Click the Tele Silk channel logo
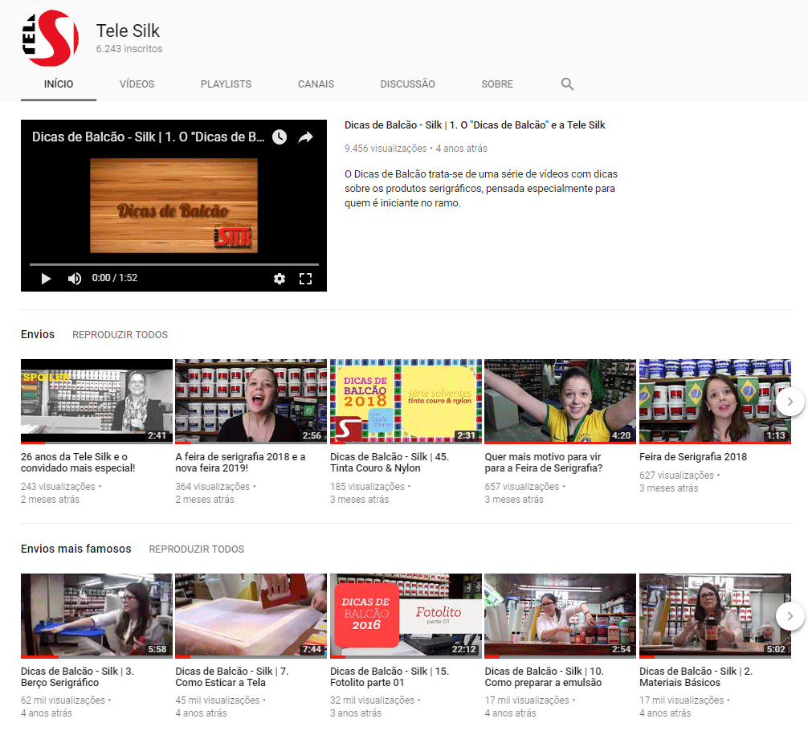 click(x=50, y=39)
